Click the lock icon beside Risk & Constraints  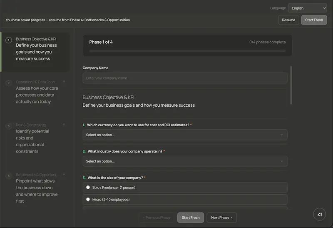(x=64, y=125)
